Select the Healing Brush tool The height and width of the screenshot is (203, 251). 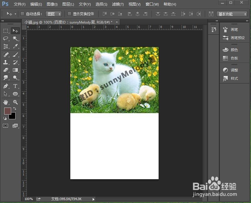(x=6, y=55)
